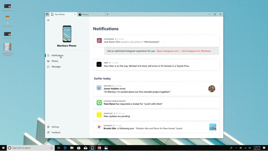The image size is (268, 151).
Task: Select Notifications in the sidebar
Action: [58, 55]
